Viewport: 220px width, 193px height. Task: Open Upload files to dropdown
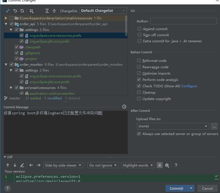[173, 126]
